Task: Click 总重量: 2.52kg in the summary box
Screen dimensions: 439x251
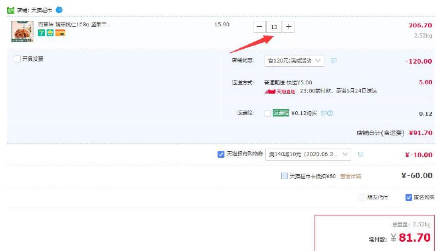Action: point(411,225)
